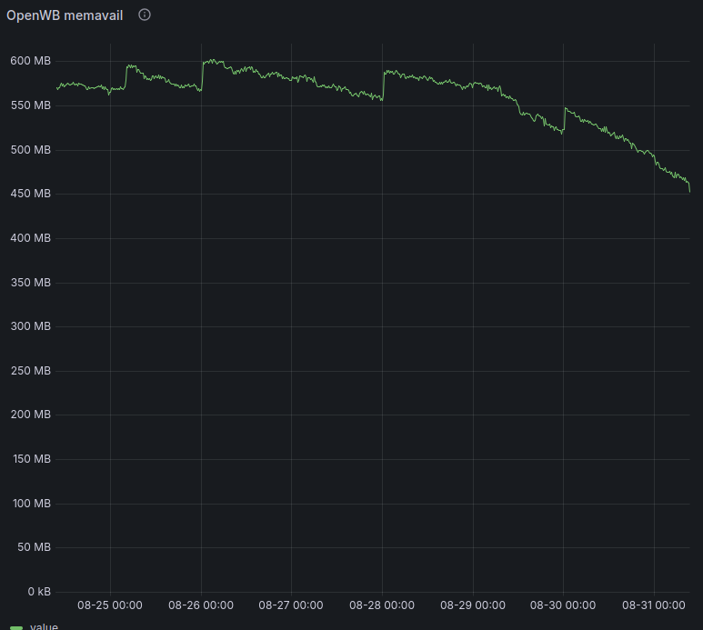Click the 0 kB y-axis label
The width and height of the screenshot is (703, 630).
(x=39, y=592)
